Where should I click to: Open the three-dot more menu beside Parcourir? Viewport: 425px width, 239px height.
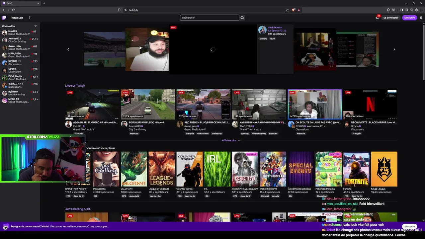[30, 18]
